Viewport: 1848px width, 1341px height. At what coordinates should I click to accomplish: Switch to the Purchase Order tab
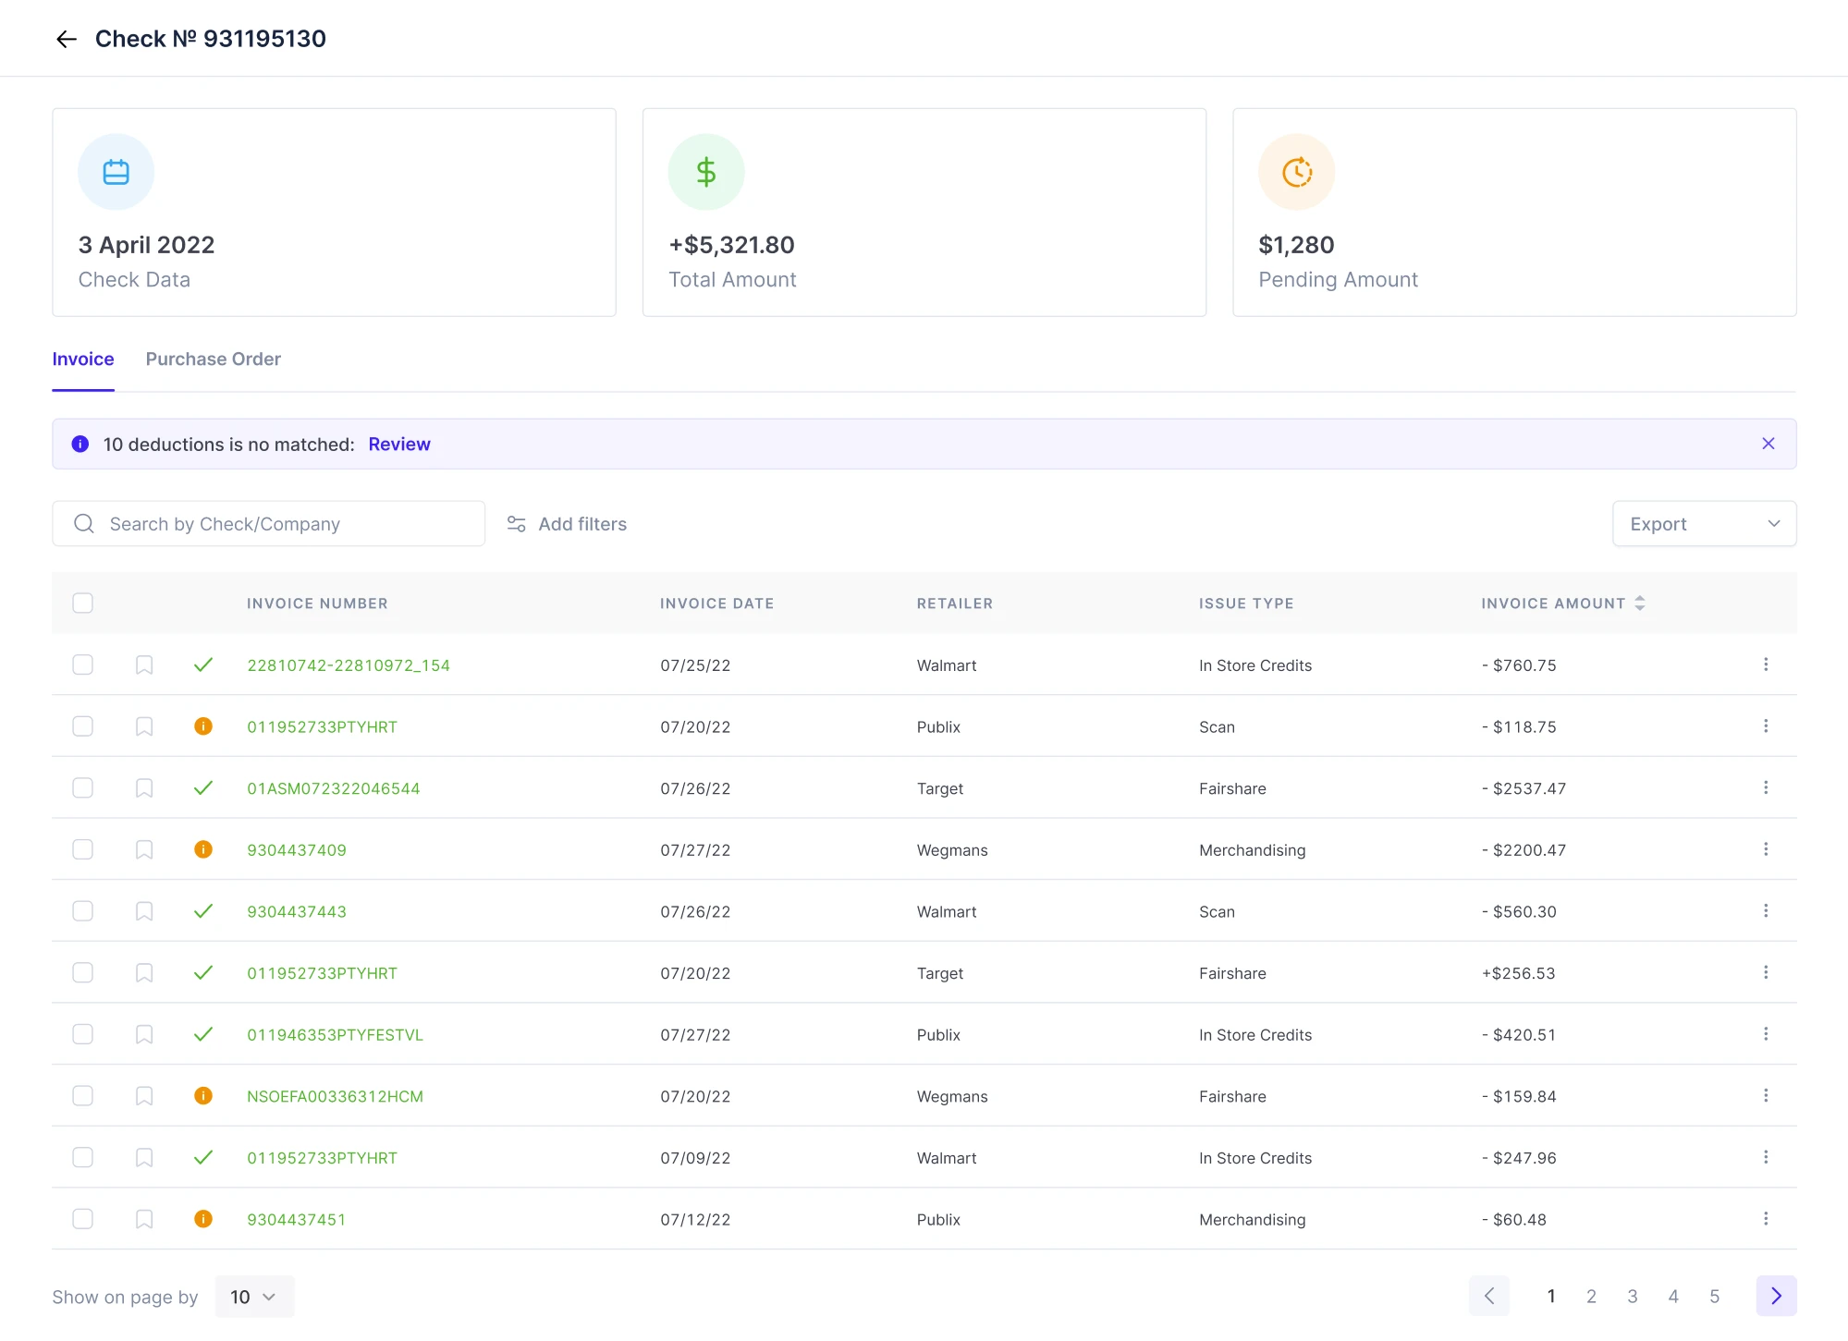(213, 360)
